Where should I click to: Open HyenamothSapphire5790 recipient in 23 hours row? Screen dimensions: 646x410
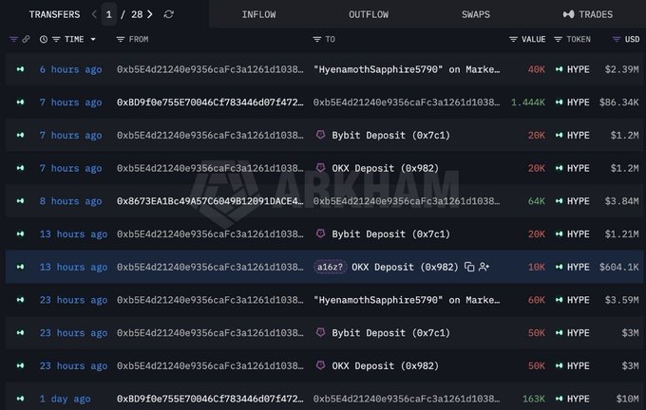click(x=407, y=300)
